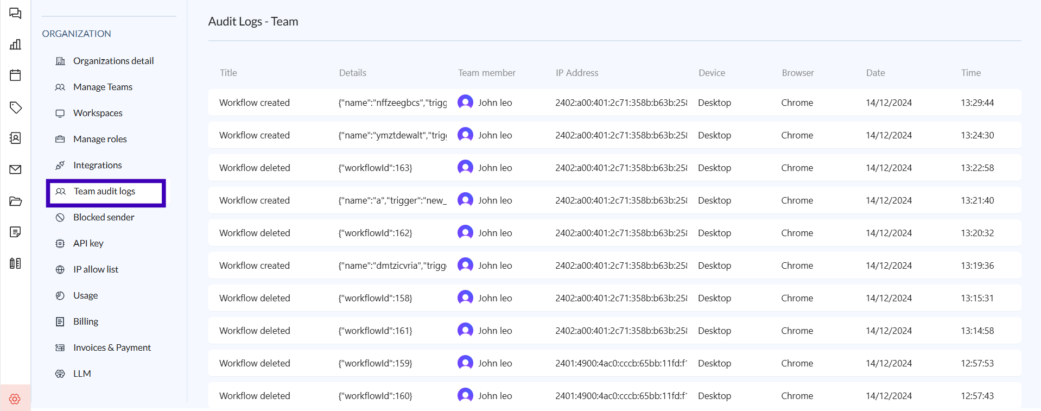The width and height of the screenshot is (1041, 411).
Task: Open Blocked sender list
Action: click(x=104, y=217)
